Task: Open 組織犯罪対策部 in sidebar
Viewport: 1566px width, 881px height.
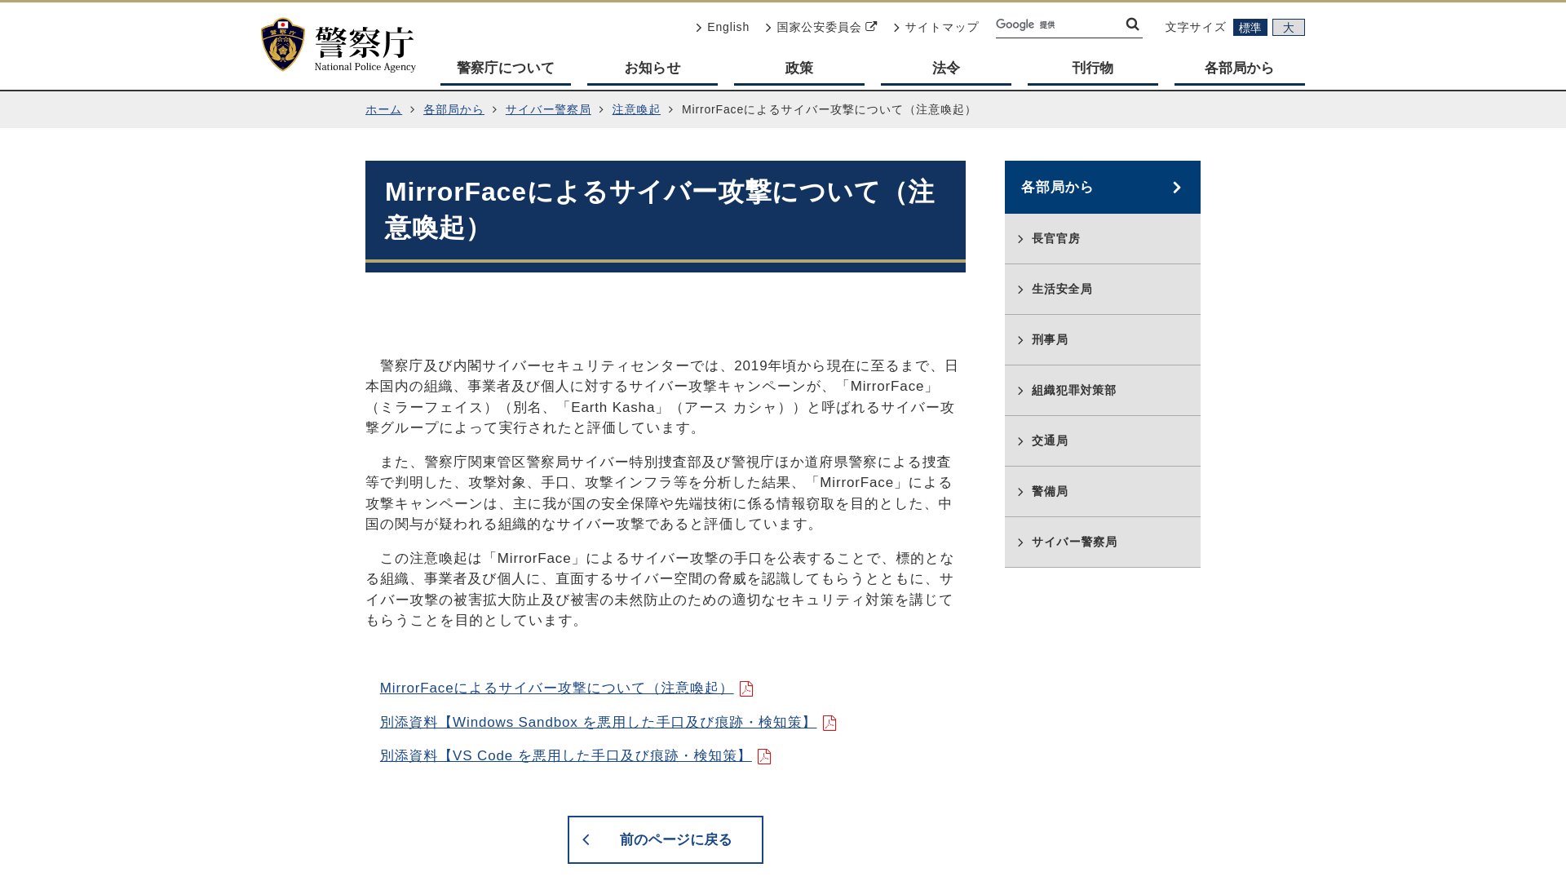Action: click(1103, 391)
